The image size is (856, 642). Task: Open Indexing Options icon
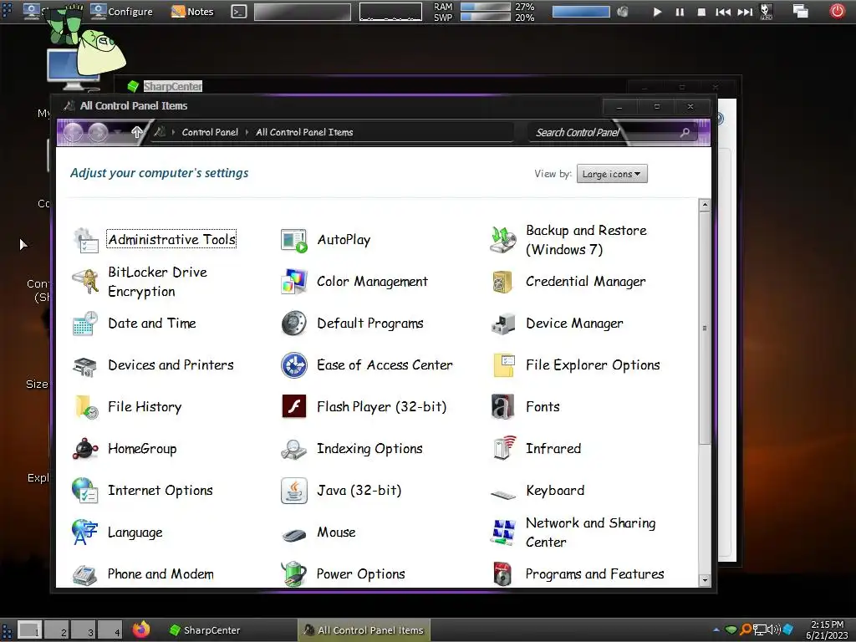coord(294,449)
